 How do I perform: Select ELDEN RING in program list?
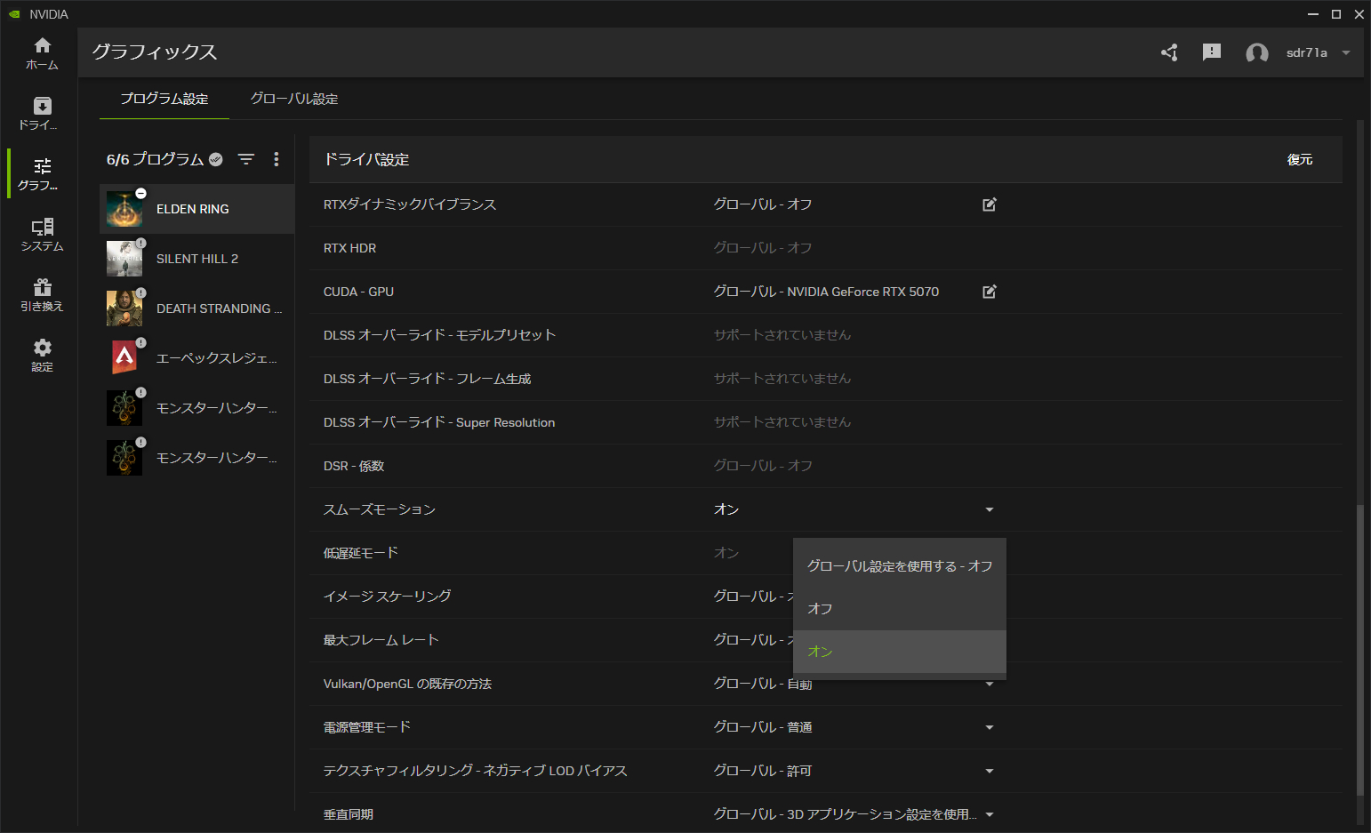pyautogui.click(x=196, y=209)
